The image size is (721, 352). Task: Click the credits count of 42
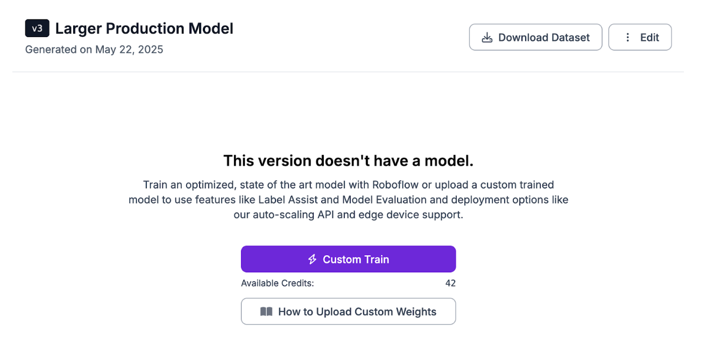[450, 283]
